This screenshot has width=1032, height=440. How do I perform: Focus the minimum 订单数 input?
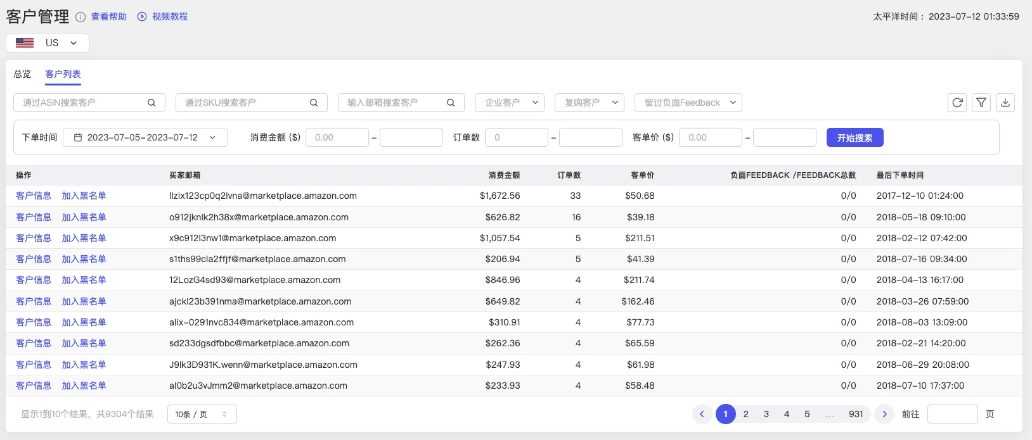click(517, 137)
